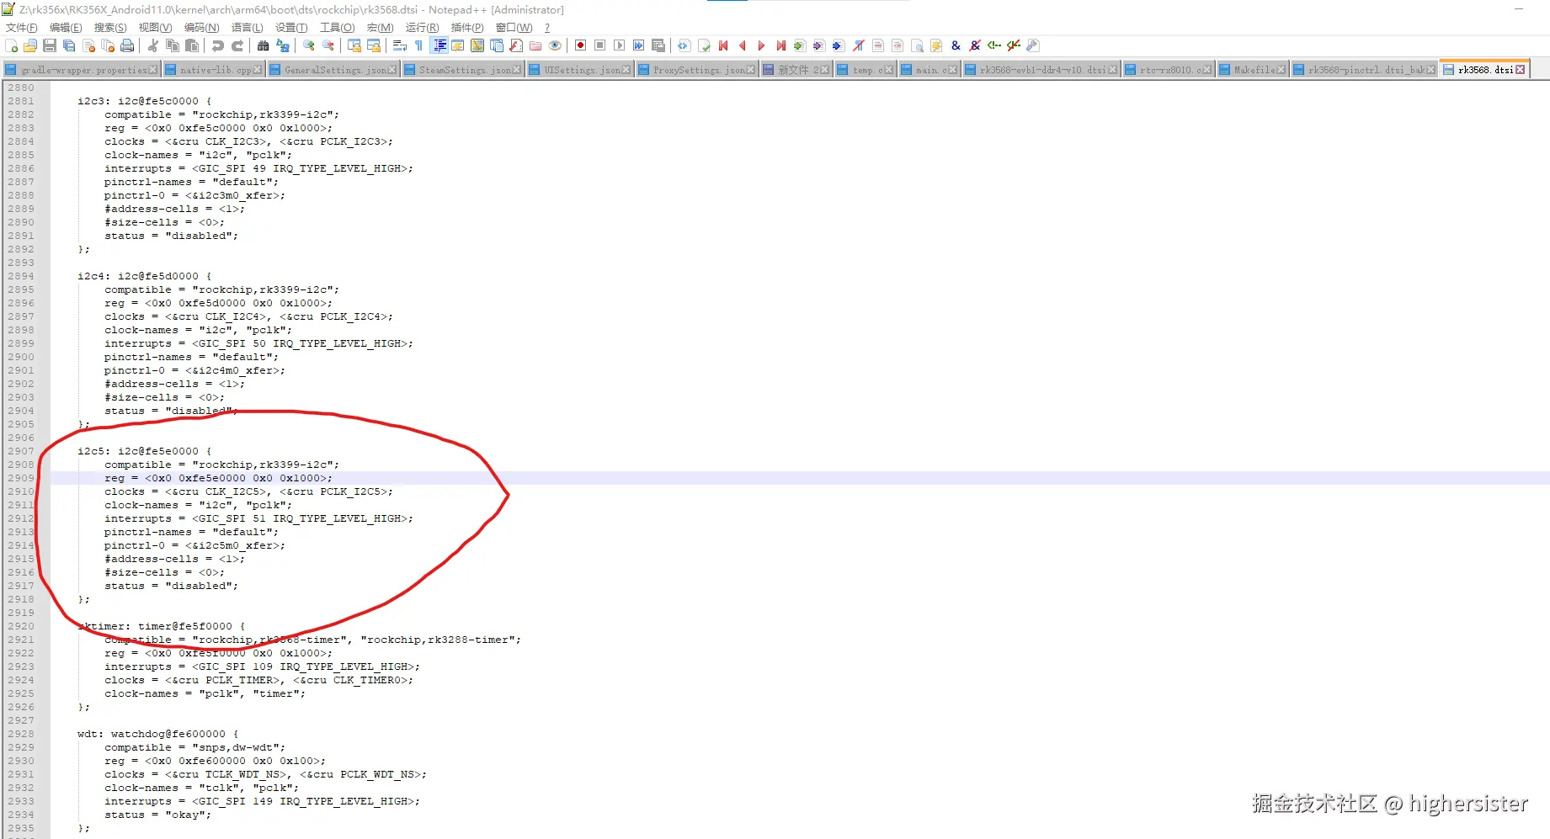Click the Copy icon in toolbar
1550x839 pixels.
pyautogui.click(x=173, y=45)
